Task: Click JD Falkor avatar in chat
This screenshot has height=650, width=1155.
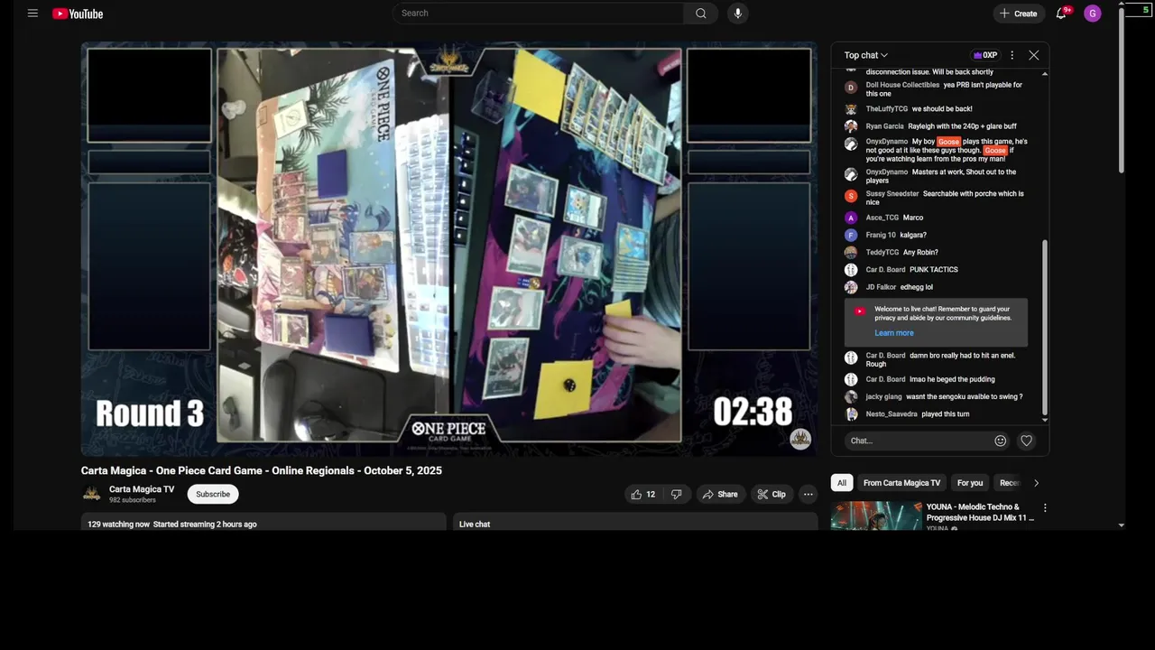Action: tap(851, 287)
